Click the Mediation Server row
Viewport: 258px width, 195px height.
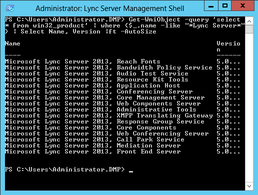coord(122,145)
